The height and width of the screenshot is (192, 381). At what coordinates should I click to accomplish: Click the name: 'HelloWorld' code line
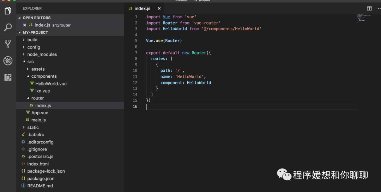pyautogui.click(x=183, y=77)
